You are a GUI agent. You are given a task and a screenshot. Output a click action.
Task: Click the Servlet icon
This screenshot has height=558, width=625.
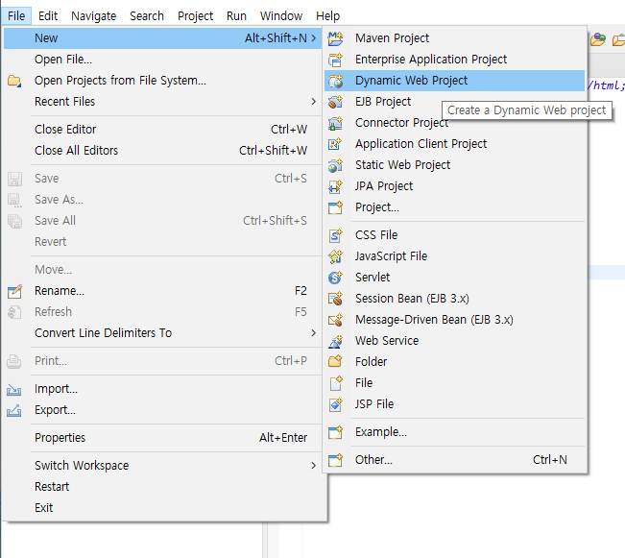335,278
